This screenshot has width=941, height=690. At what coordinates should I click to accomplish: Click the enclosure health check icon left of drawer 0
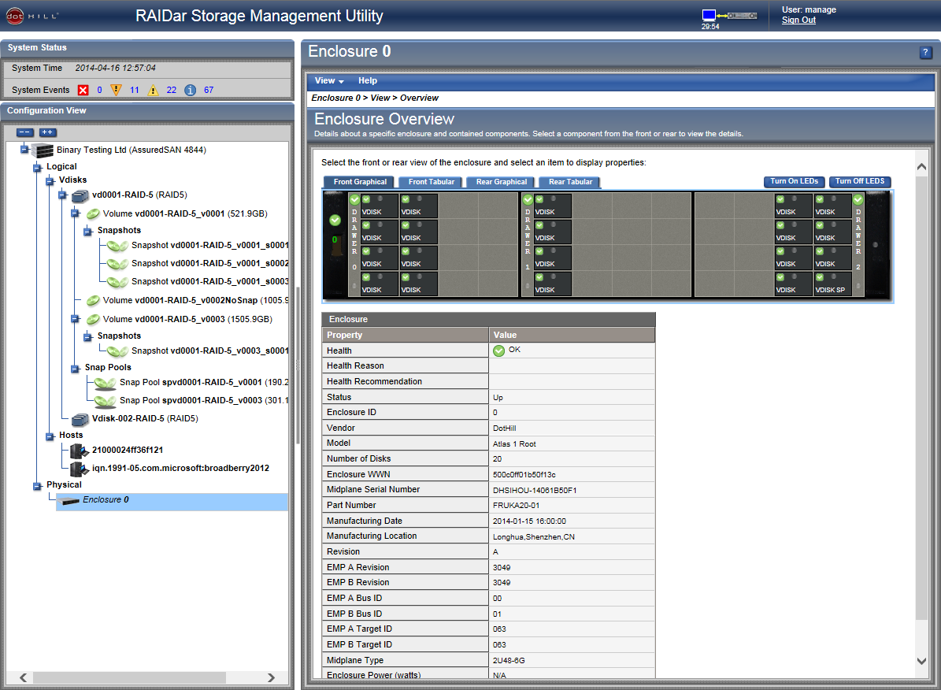click(335, 221)
